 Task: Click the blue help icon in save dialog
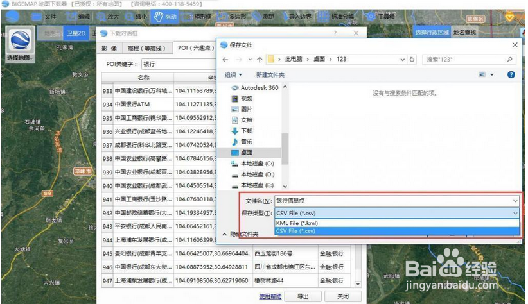pos(511,74)
